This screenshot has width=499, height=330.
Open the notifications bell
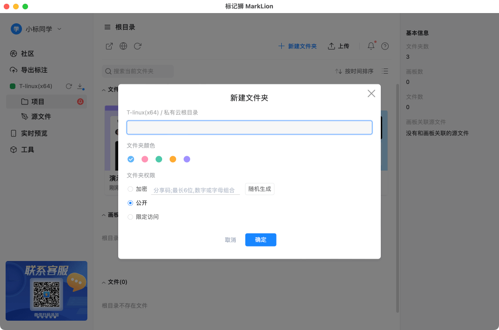371,46
